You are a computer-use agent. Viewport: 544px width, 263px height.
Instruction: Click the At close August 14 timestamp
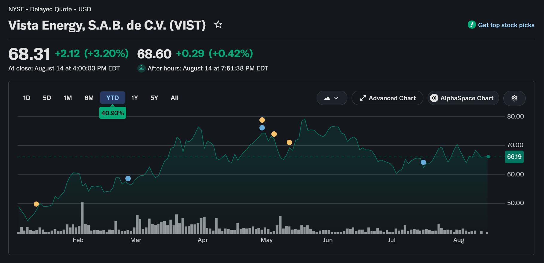click(x=64, y=68)
